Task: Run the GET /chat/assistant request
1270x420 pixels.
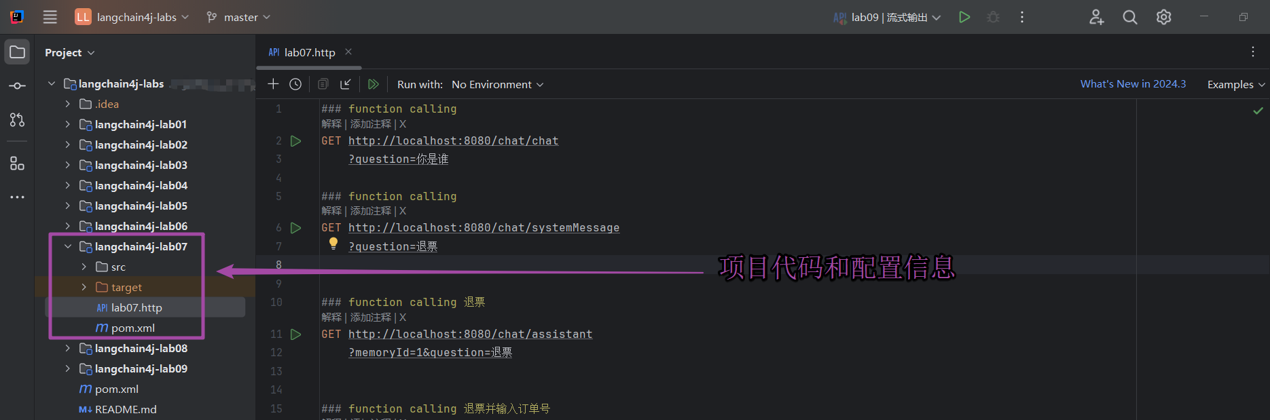Action: click(296, 335)
